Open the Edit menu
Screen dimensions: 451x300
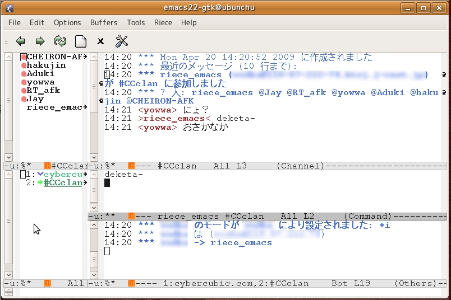(x=37, y=22)
